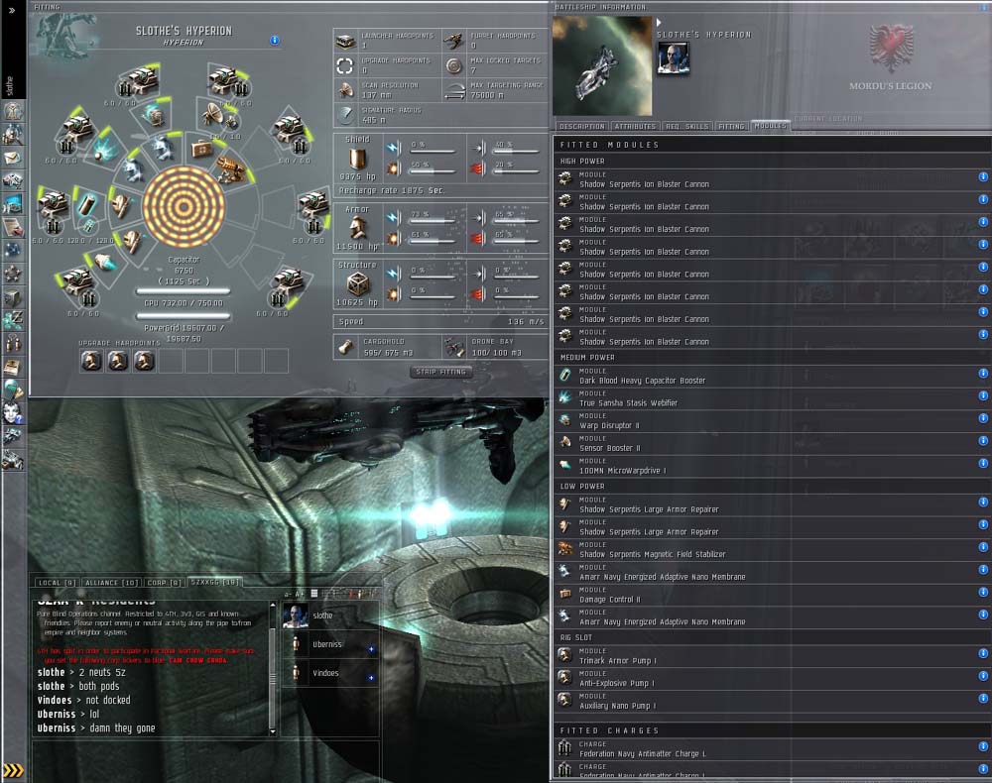Increase chat font size with A+ button
Image resolution: width=992 pixels, height=783 pixels.
[300, 594]
